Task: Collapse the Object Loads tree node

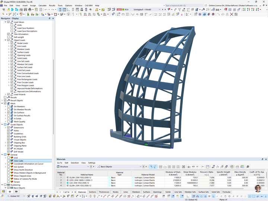Action: (x=6, y=40)
